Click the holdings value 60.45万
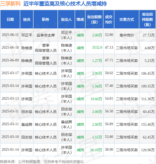The image size is (156, 164). [x=148, y=112]
